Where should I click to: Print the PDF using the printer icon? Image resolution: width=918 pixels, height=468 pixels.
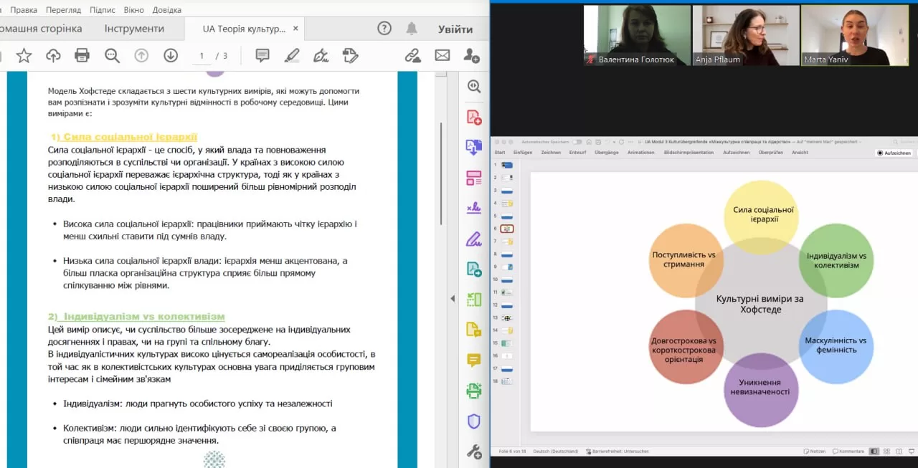[82, 55]
